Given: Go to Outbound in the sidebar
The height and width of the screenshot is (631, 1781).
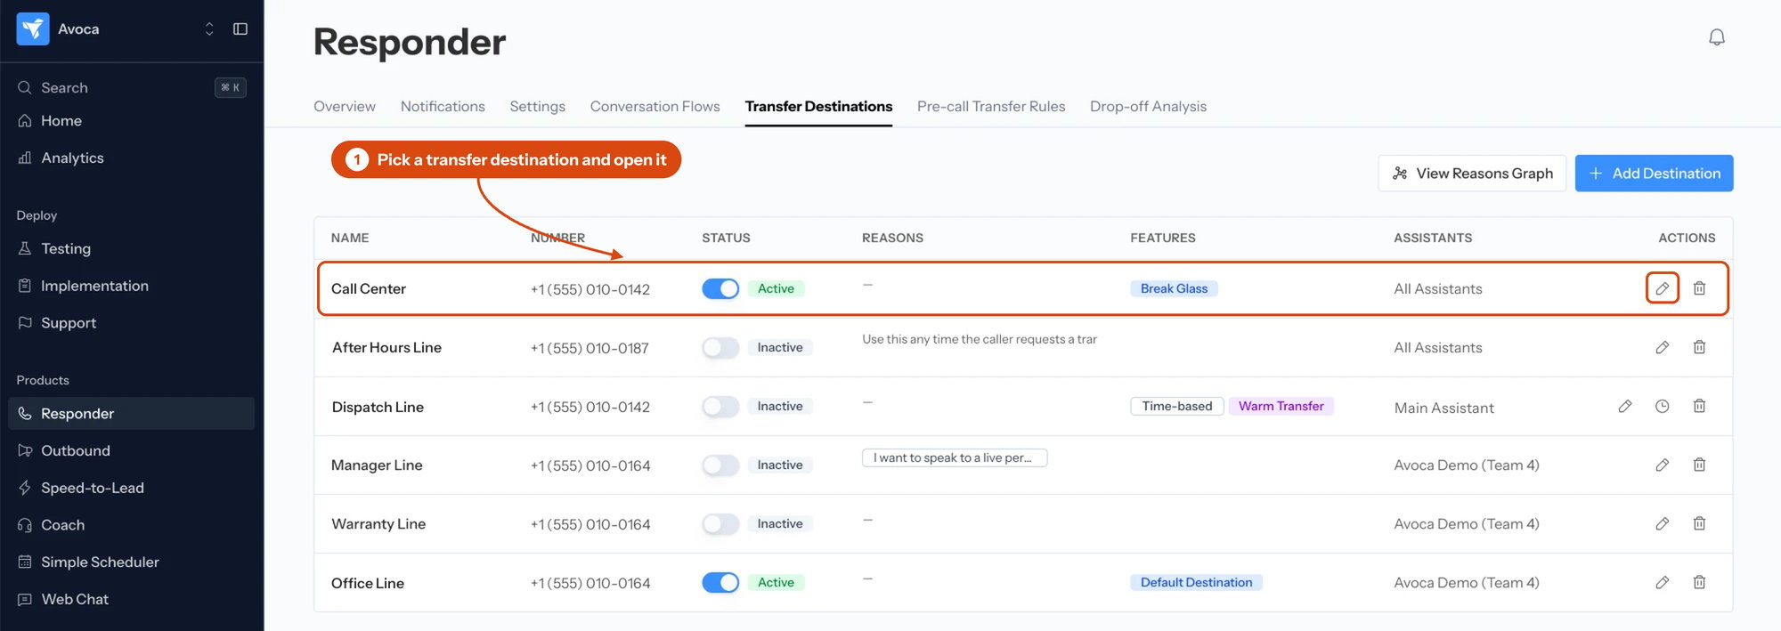Looking at the screenshot, I should click(132, 450).
